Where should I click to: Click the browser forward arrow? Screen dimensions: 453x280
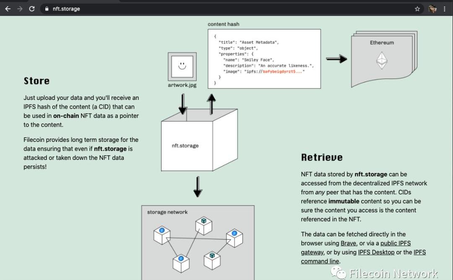click(x=20, y=8)
